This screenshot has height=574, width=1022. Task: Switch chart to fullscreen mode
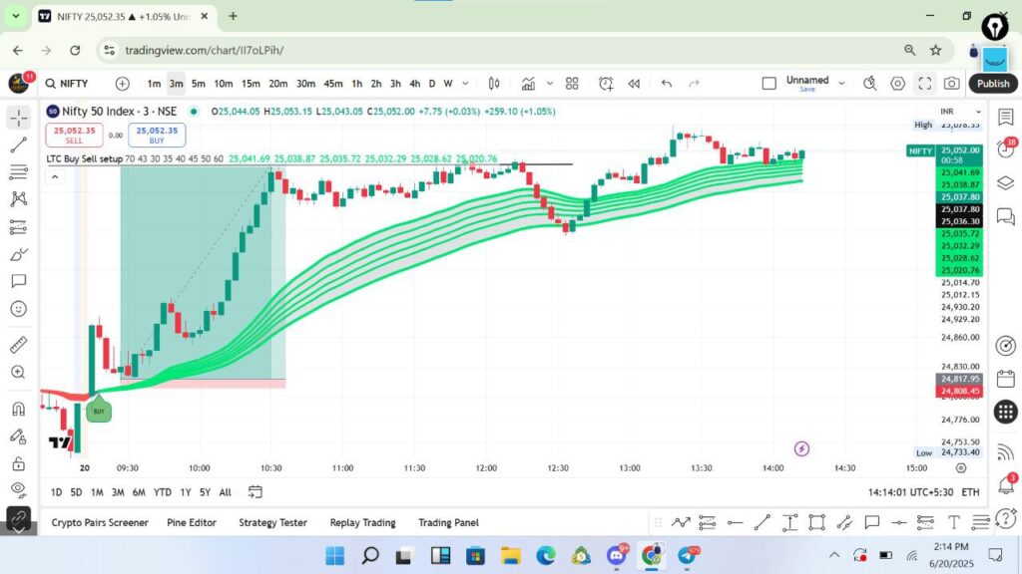click(925, 84)
